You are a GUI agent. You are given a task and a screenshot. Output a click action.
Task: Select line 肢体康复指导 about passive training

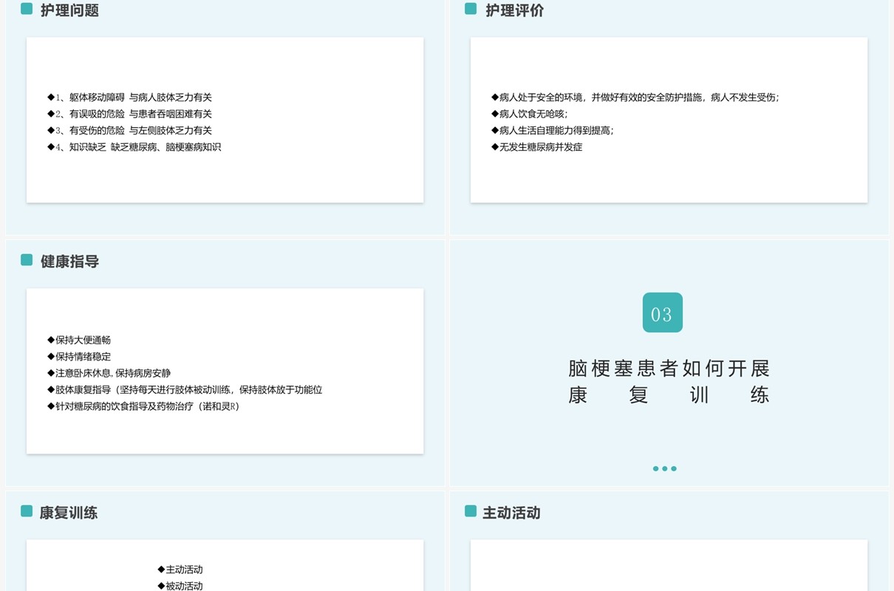point(185,389)
